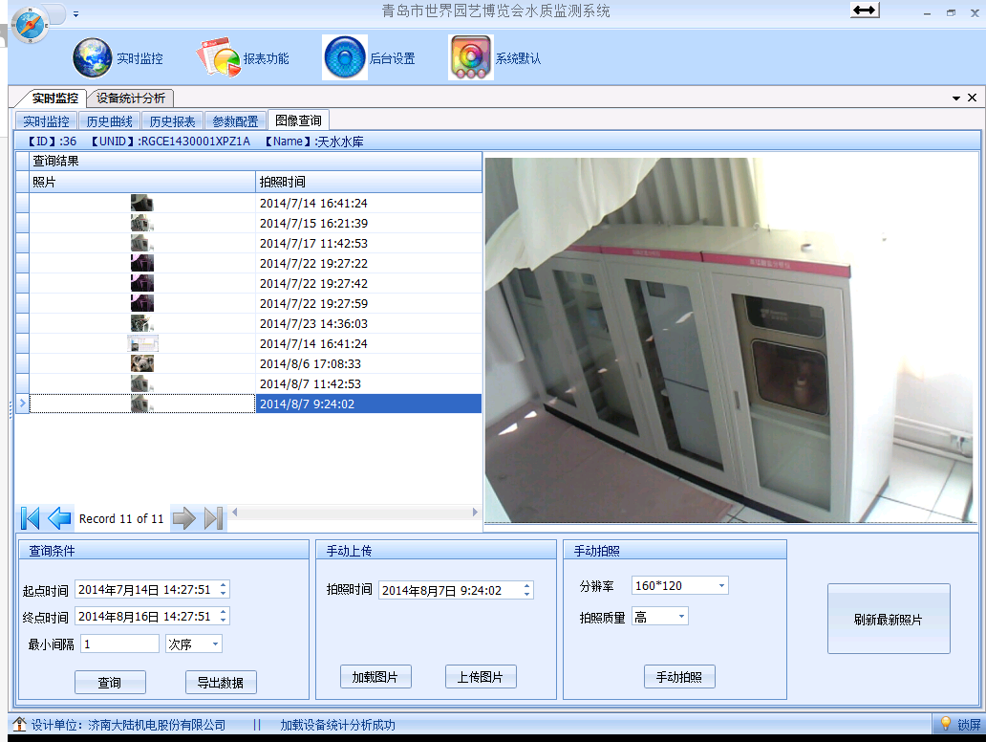Go to previous record using the blue arrow
The image size is (986, 742).
point(59,517)
